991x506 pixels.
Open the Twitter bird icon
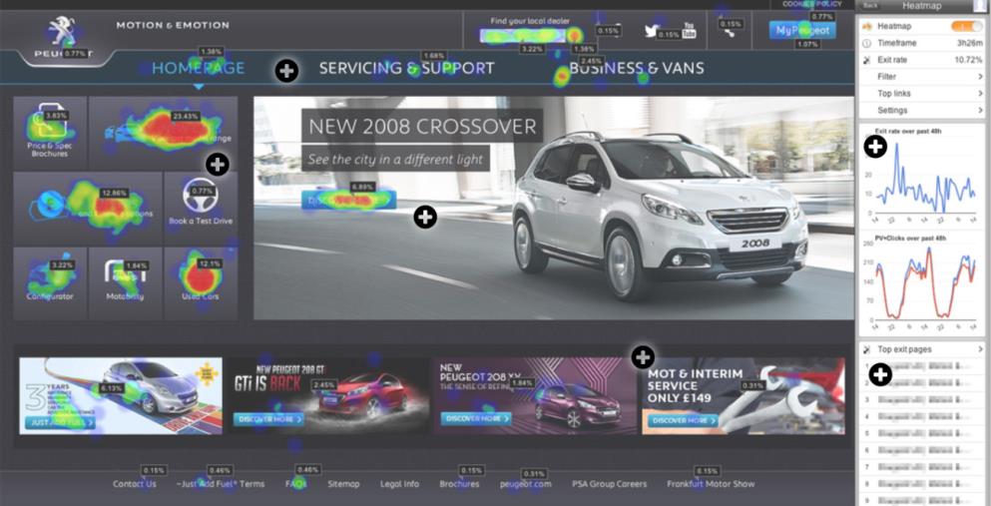click(x=653, y=30)
